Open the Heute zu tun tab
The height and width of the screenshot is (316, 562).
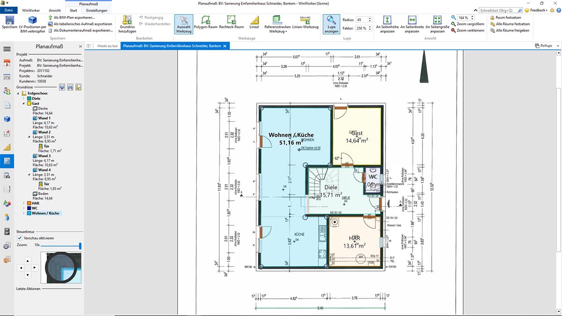(x=108, y=46)
